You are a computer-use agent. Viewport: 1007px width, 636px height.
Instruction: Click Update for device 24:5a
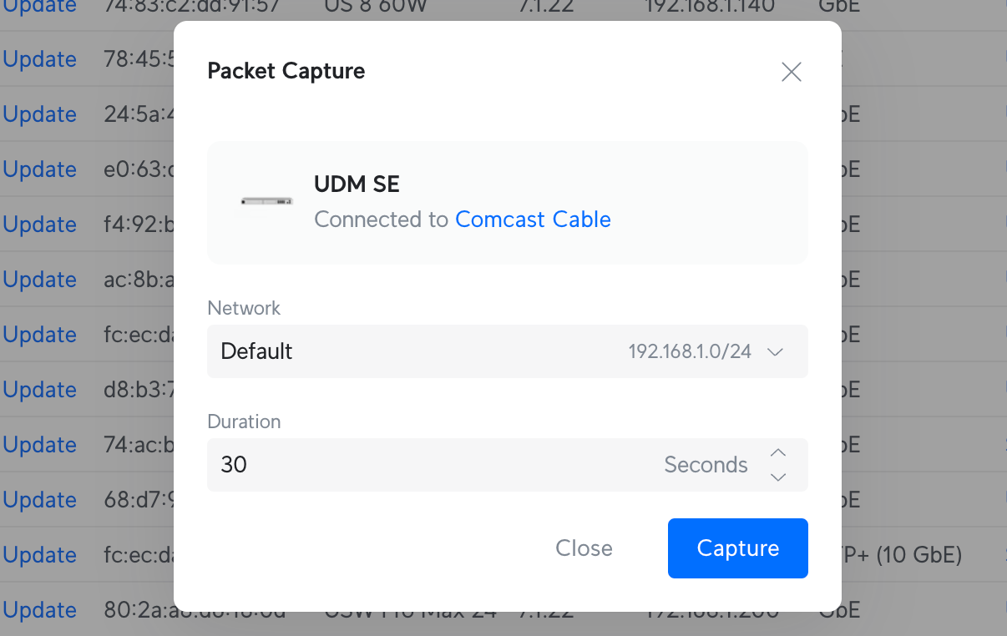point(40,114)
